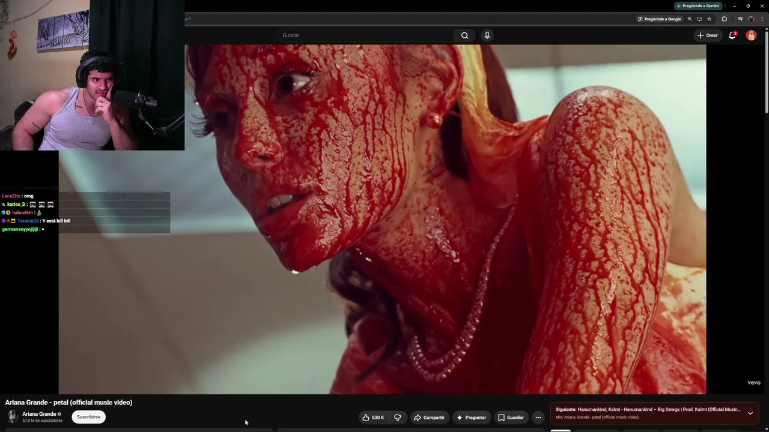The image size is (769, 432).
Task: Click chat username LacaZito
Action: [11, 196]
